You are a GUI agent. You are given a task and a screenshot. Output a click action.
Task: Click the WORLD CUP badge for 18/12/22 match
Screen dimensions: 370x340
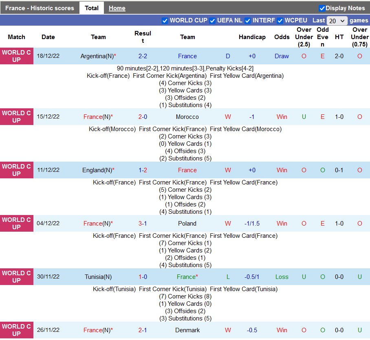[16, 56]
